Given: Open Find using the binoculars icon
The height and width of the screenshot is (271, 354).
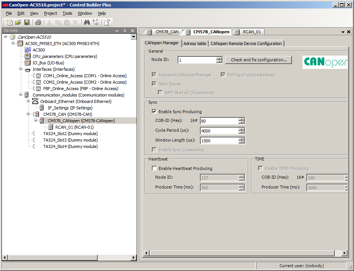Looking at the screenshot, I should (x=87, y=22).
